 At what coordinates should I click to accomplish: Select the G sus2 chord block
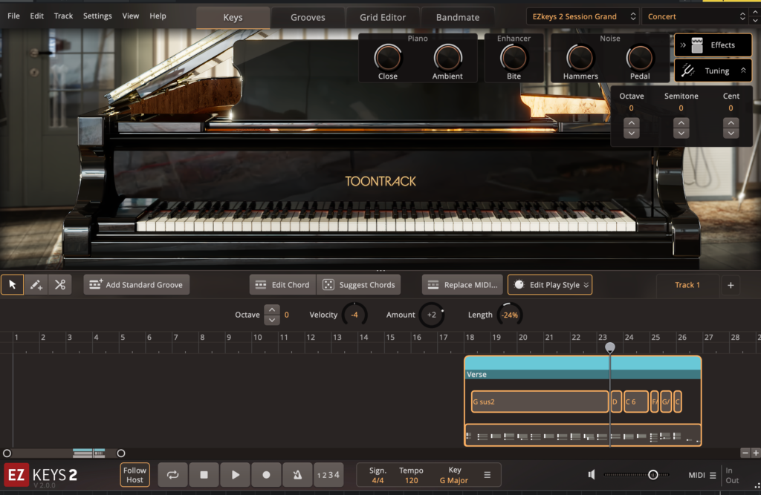[539, 401]
